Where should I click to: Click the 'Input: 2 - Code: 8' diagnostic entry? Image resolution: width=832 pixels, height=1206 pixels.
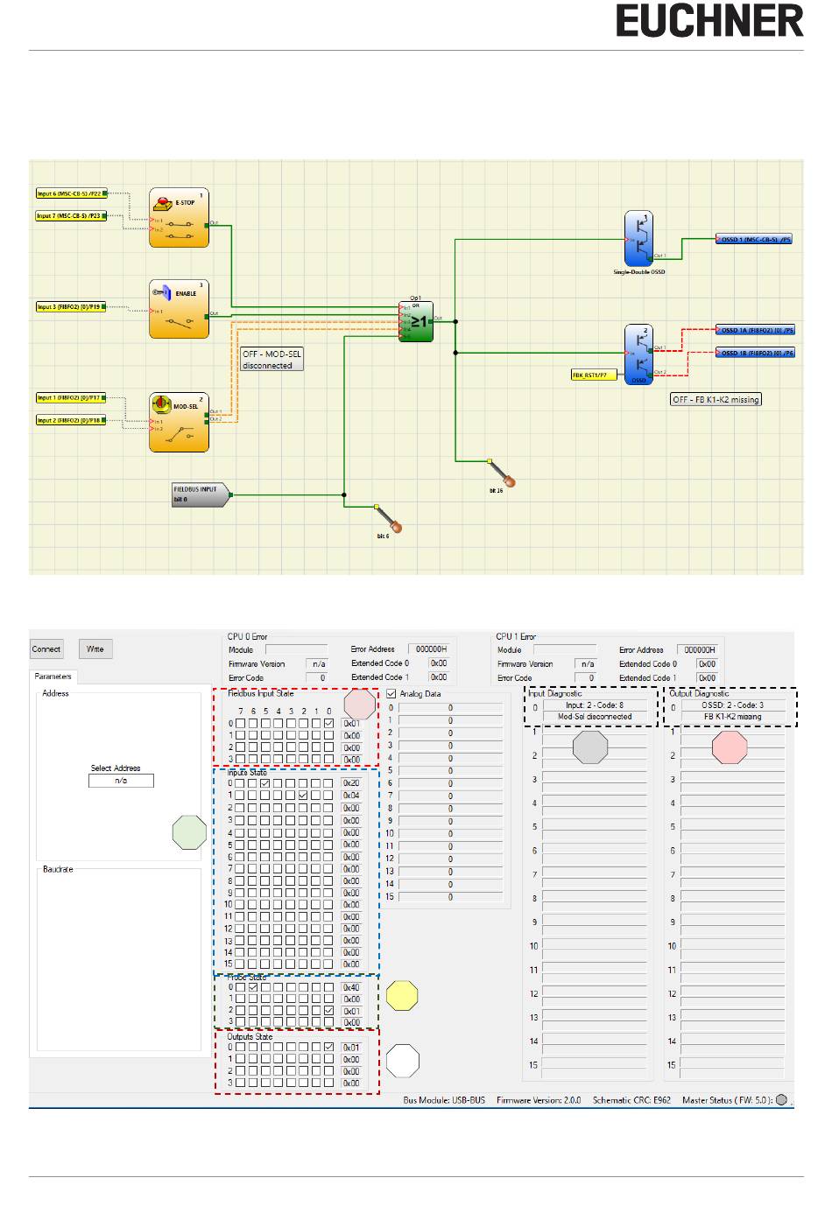(x=595, y=705)
